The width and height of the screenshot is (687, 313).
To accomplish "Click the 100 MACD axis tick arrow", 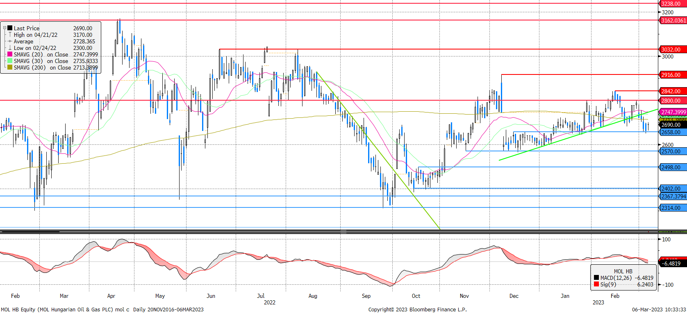I will [x=660, y=239].
